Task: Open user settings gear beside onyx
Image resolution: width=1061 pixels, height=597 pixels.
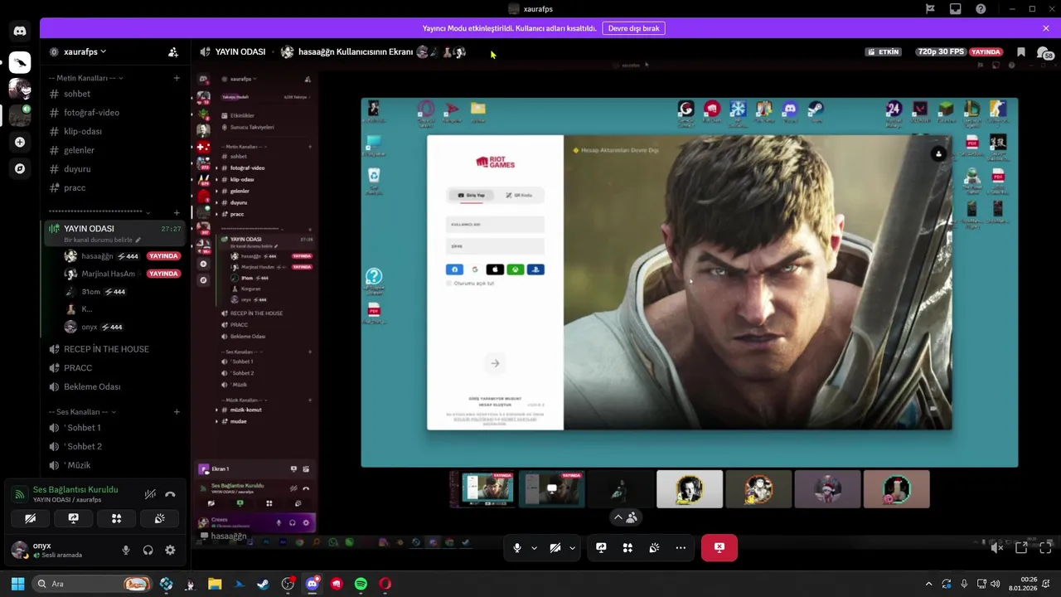Action: (x=170, y=550)
